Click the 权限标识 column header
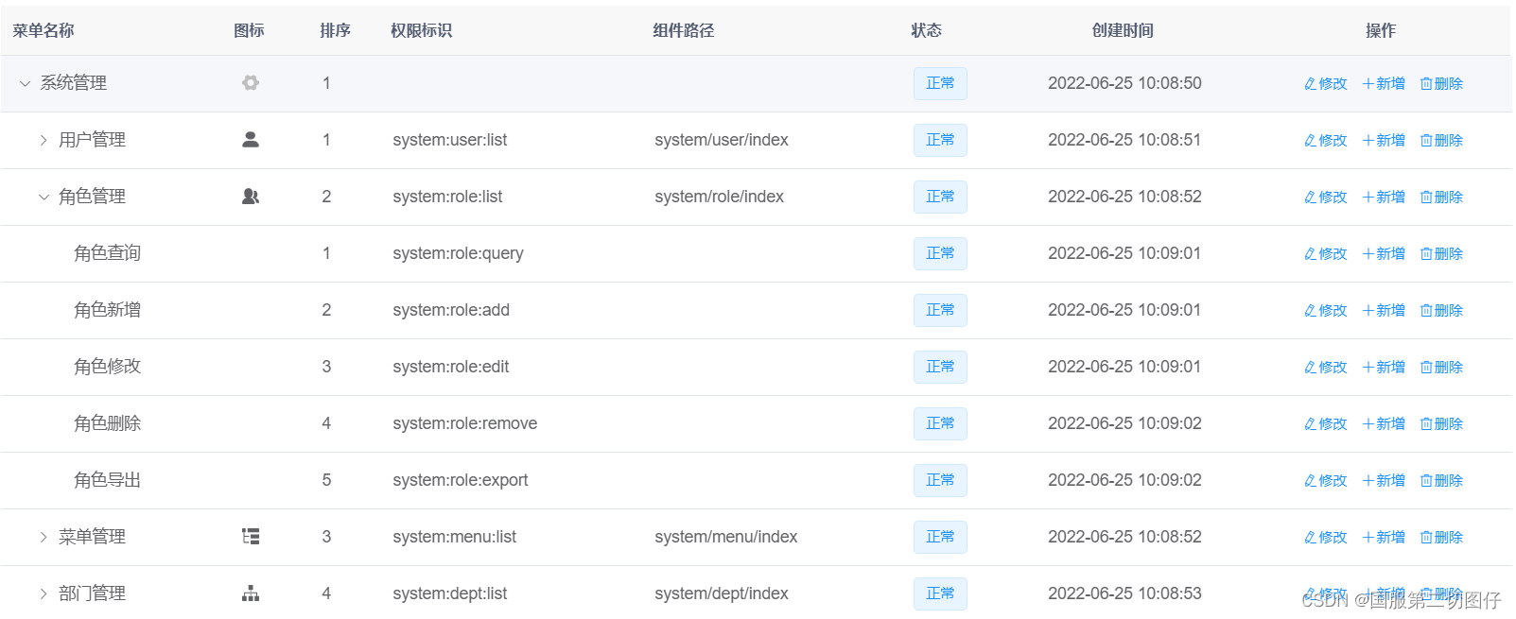The height and width of the screenshot is (619, 1516). coord(422,30)
